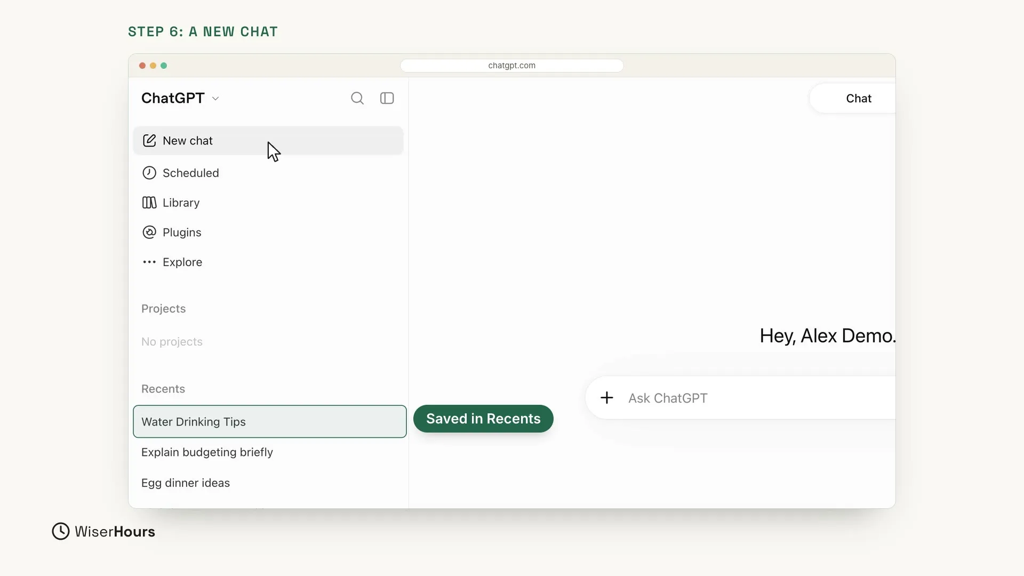Click the green maximize window dot
The image size is (1024, 576).
(164, 66)
